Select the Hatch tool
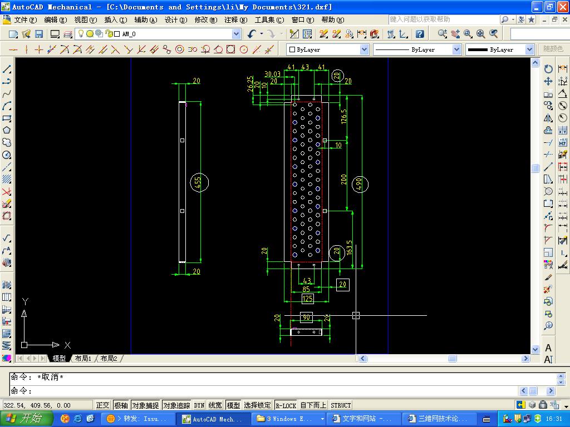 click(7, 179)
